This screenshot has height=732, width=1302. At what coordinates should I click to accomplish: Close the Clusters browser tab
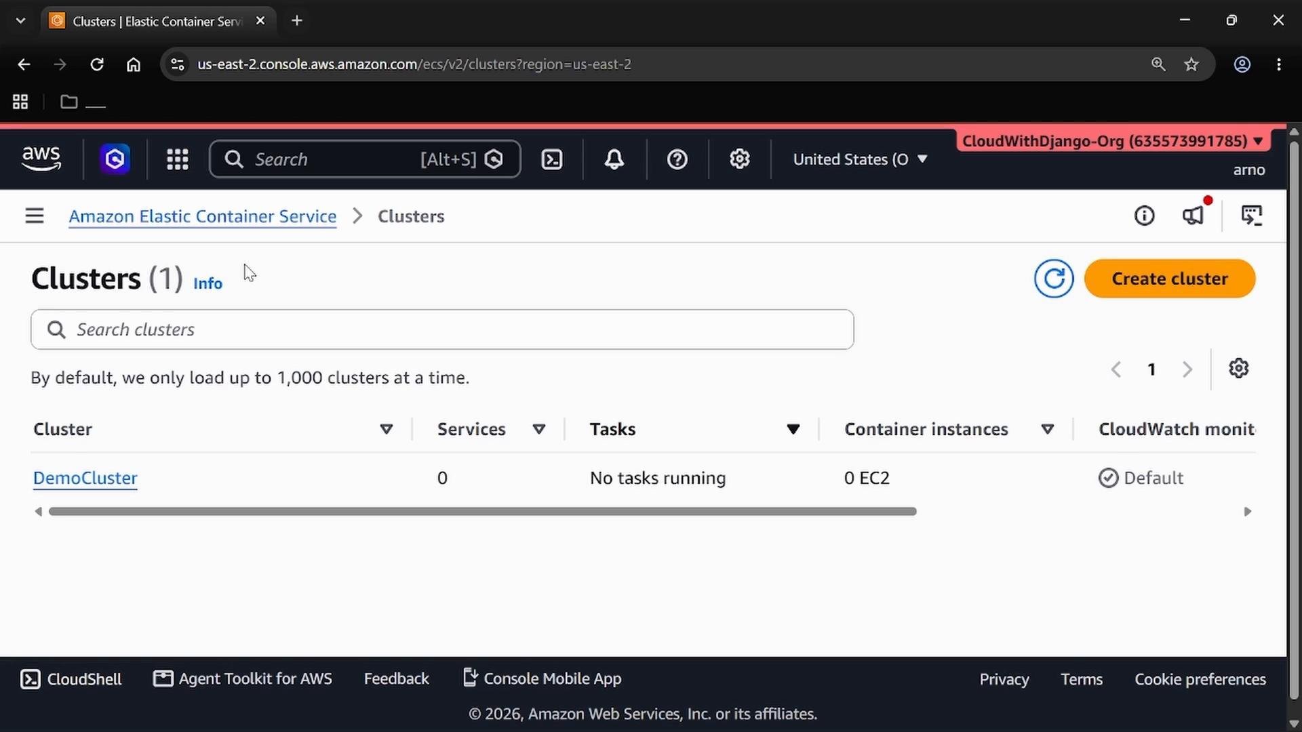point(260,21)
